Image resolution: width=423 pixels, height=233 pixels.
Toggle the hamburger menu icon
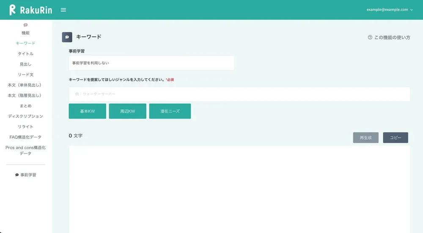point(63,10)
